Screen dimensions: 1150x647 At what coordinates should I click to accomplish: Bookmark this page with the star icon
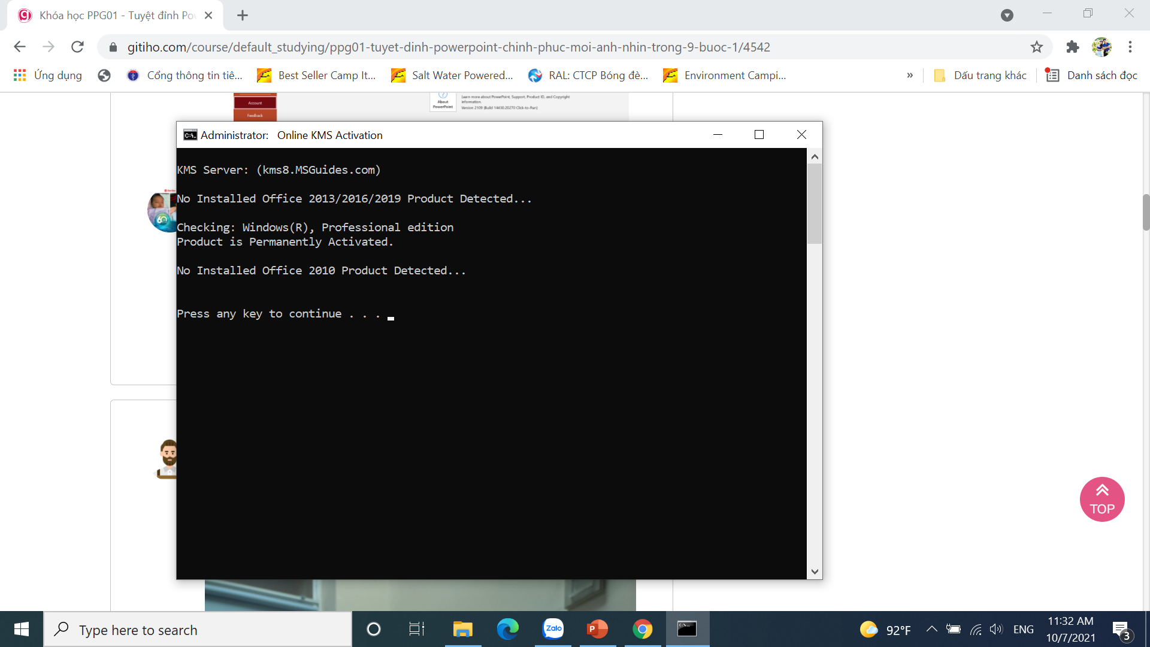(1037, 47)
